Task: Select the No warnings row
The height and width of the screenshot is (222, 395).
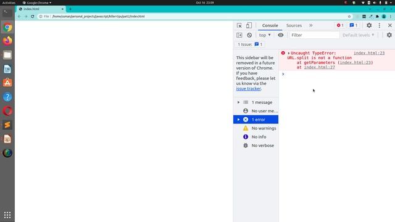Action: (x=256, y=128)
